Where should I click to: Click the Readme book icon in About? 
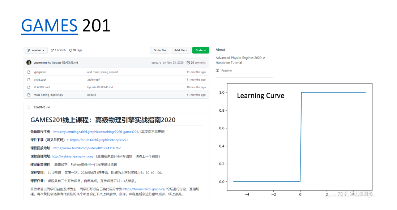(218, 70)
